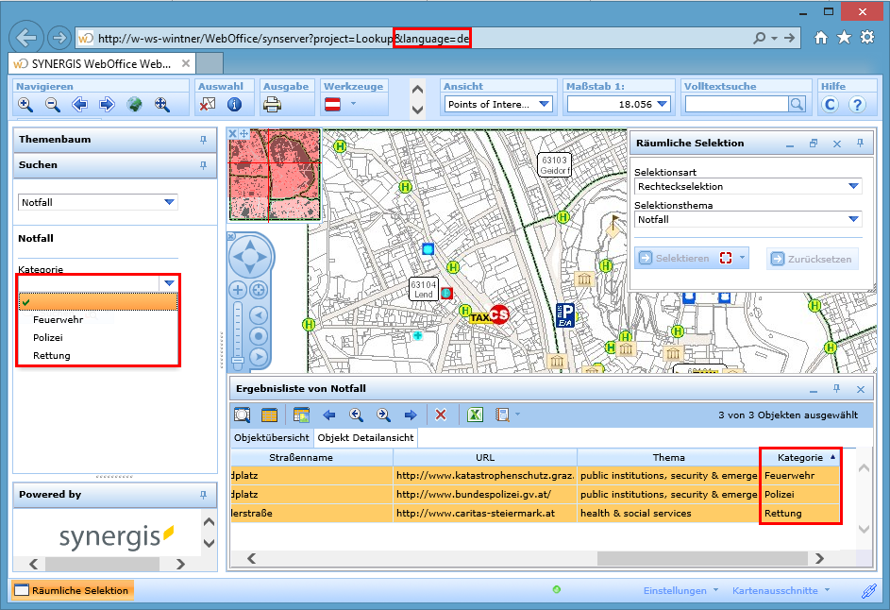Click the zoom out magnifier in Navigieren
The width and height of the screenshot is (890, 610).
(x=53, y=105)
